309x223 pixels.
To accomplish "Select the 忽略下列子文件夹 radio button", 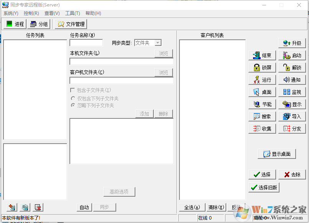I will (73, 105).
